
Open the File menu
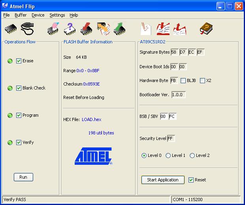6,15
